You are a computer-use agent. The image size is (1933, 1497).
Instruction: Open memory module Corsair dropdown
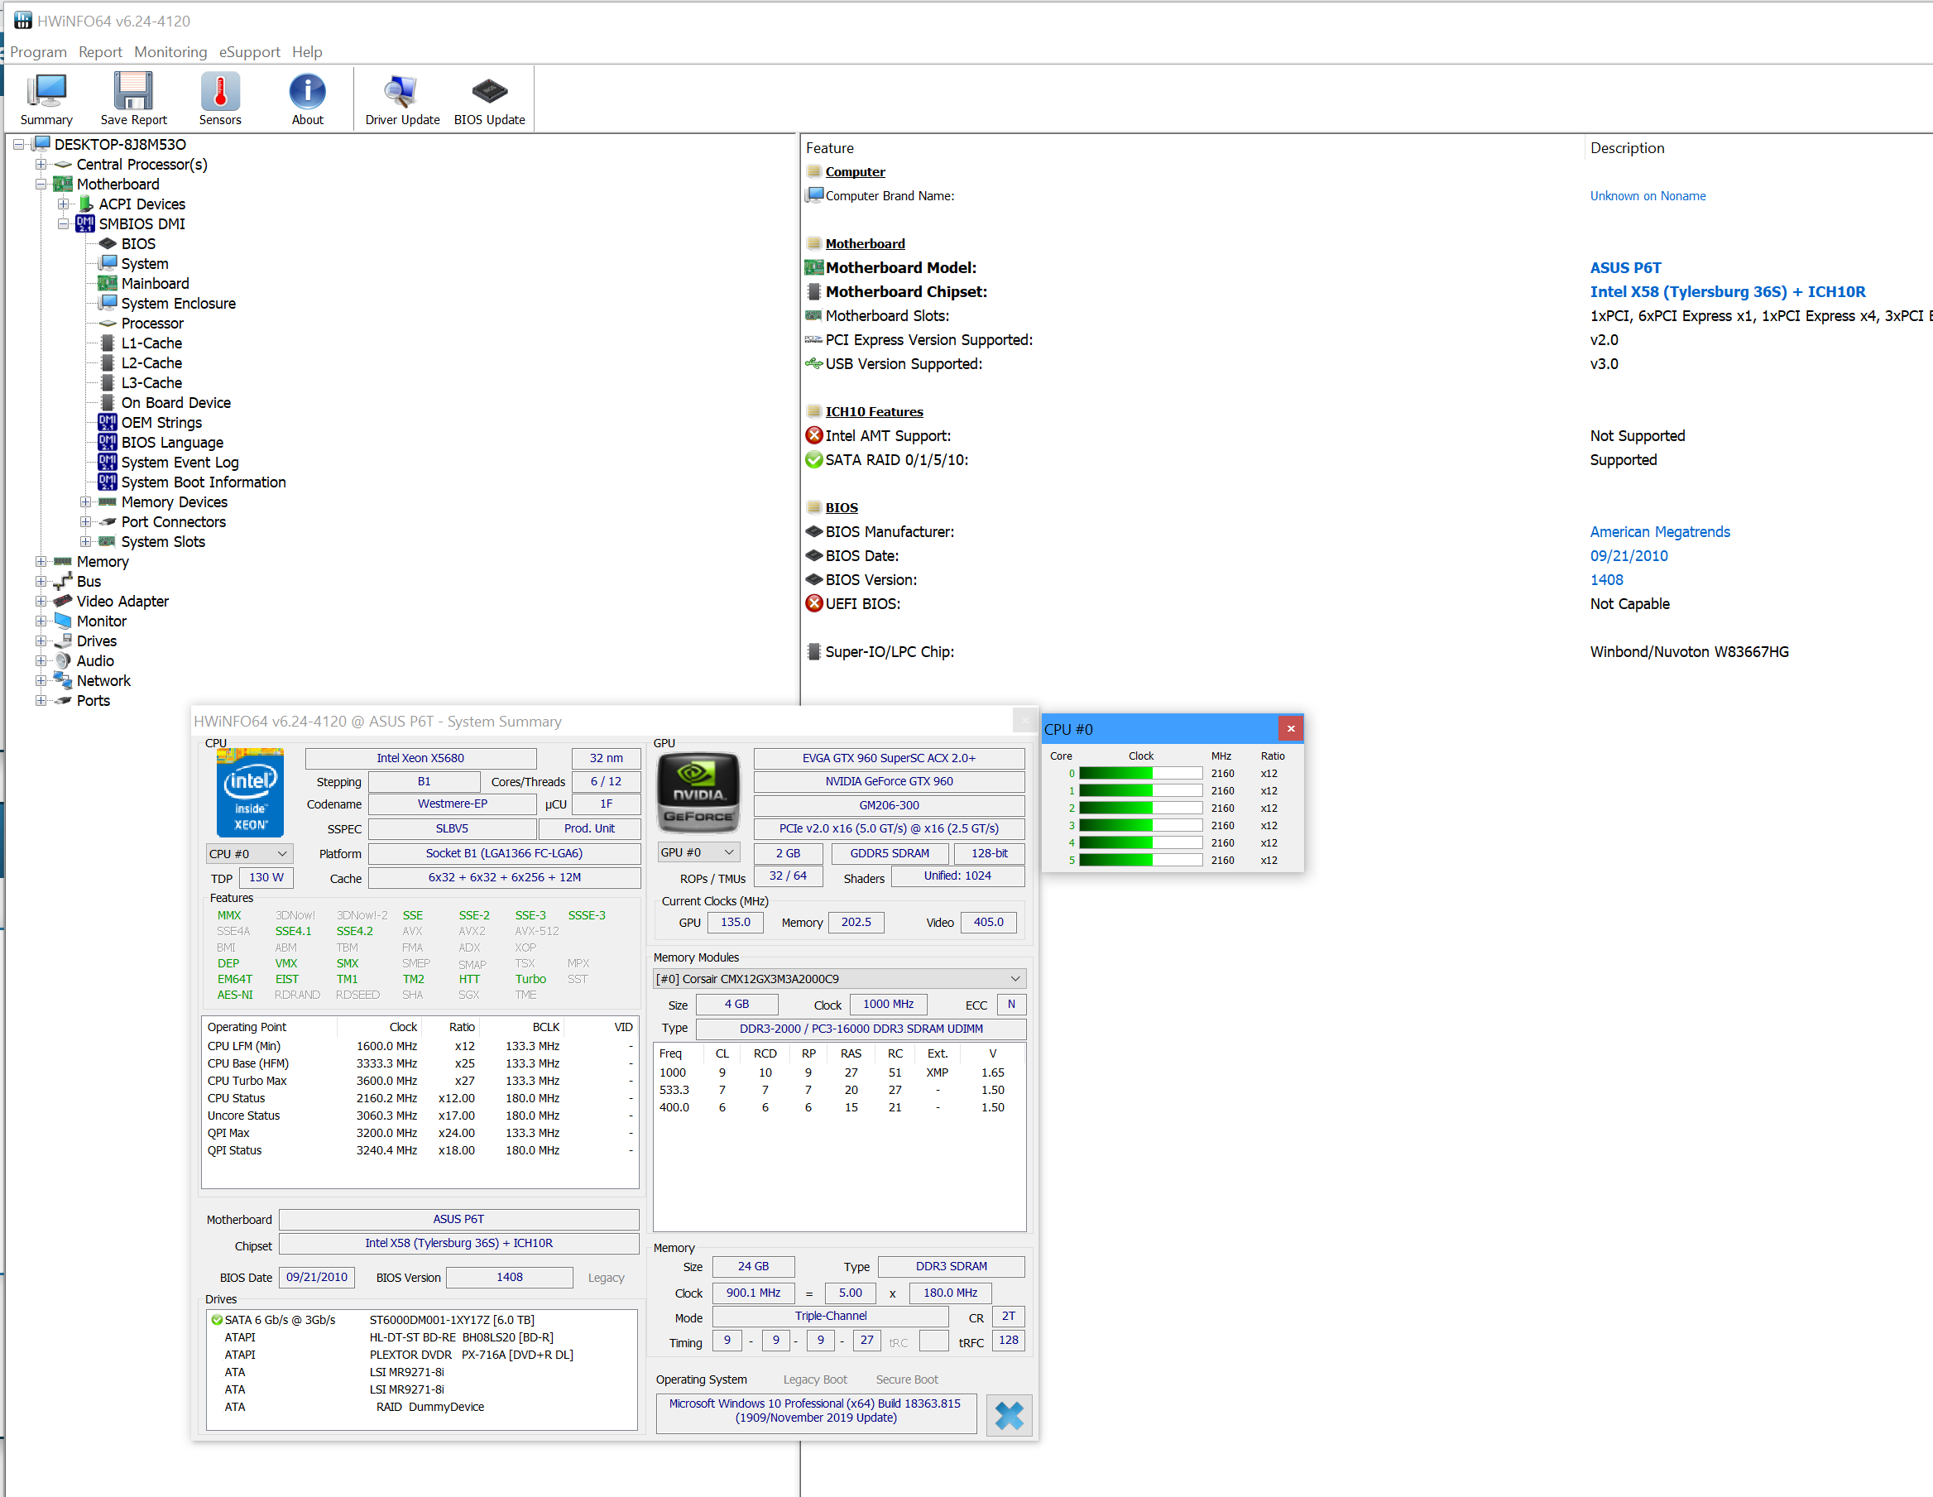coord(839,978)
